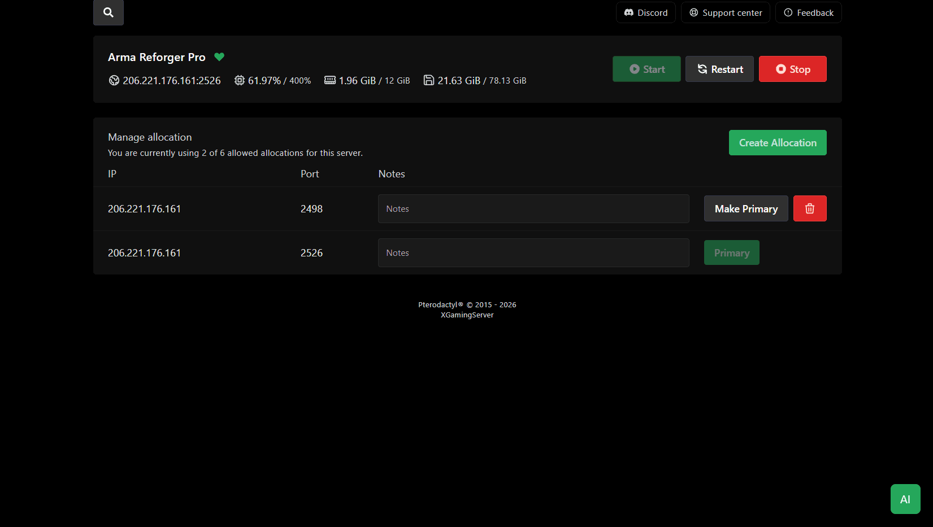Click the Port column header
The width and height of the screenshot is (933, 527).
(310, 174)
